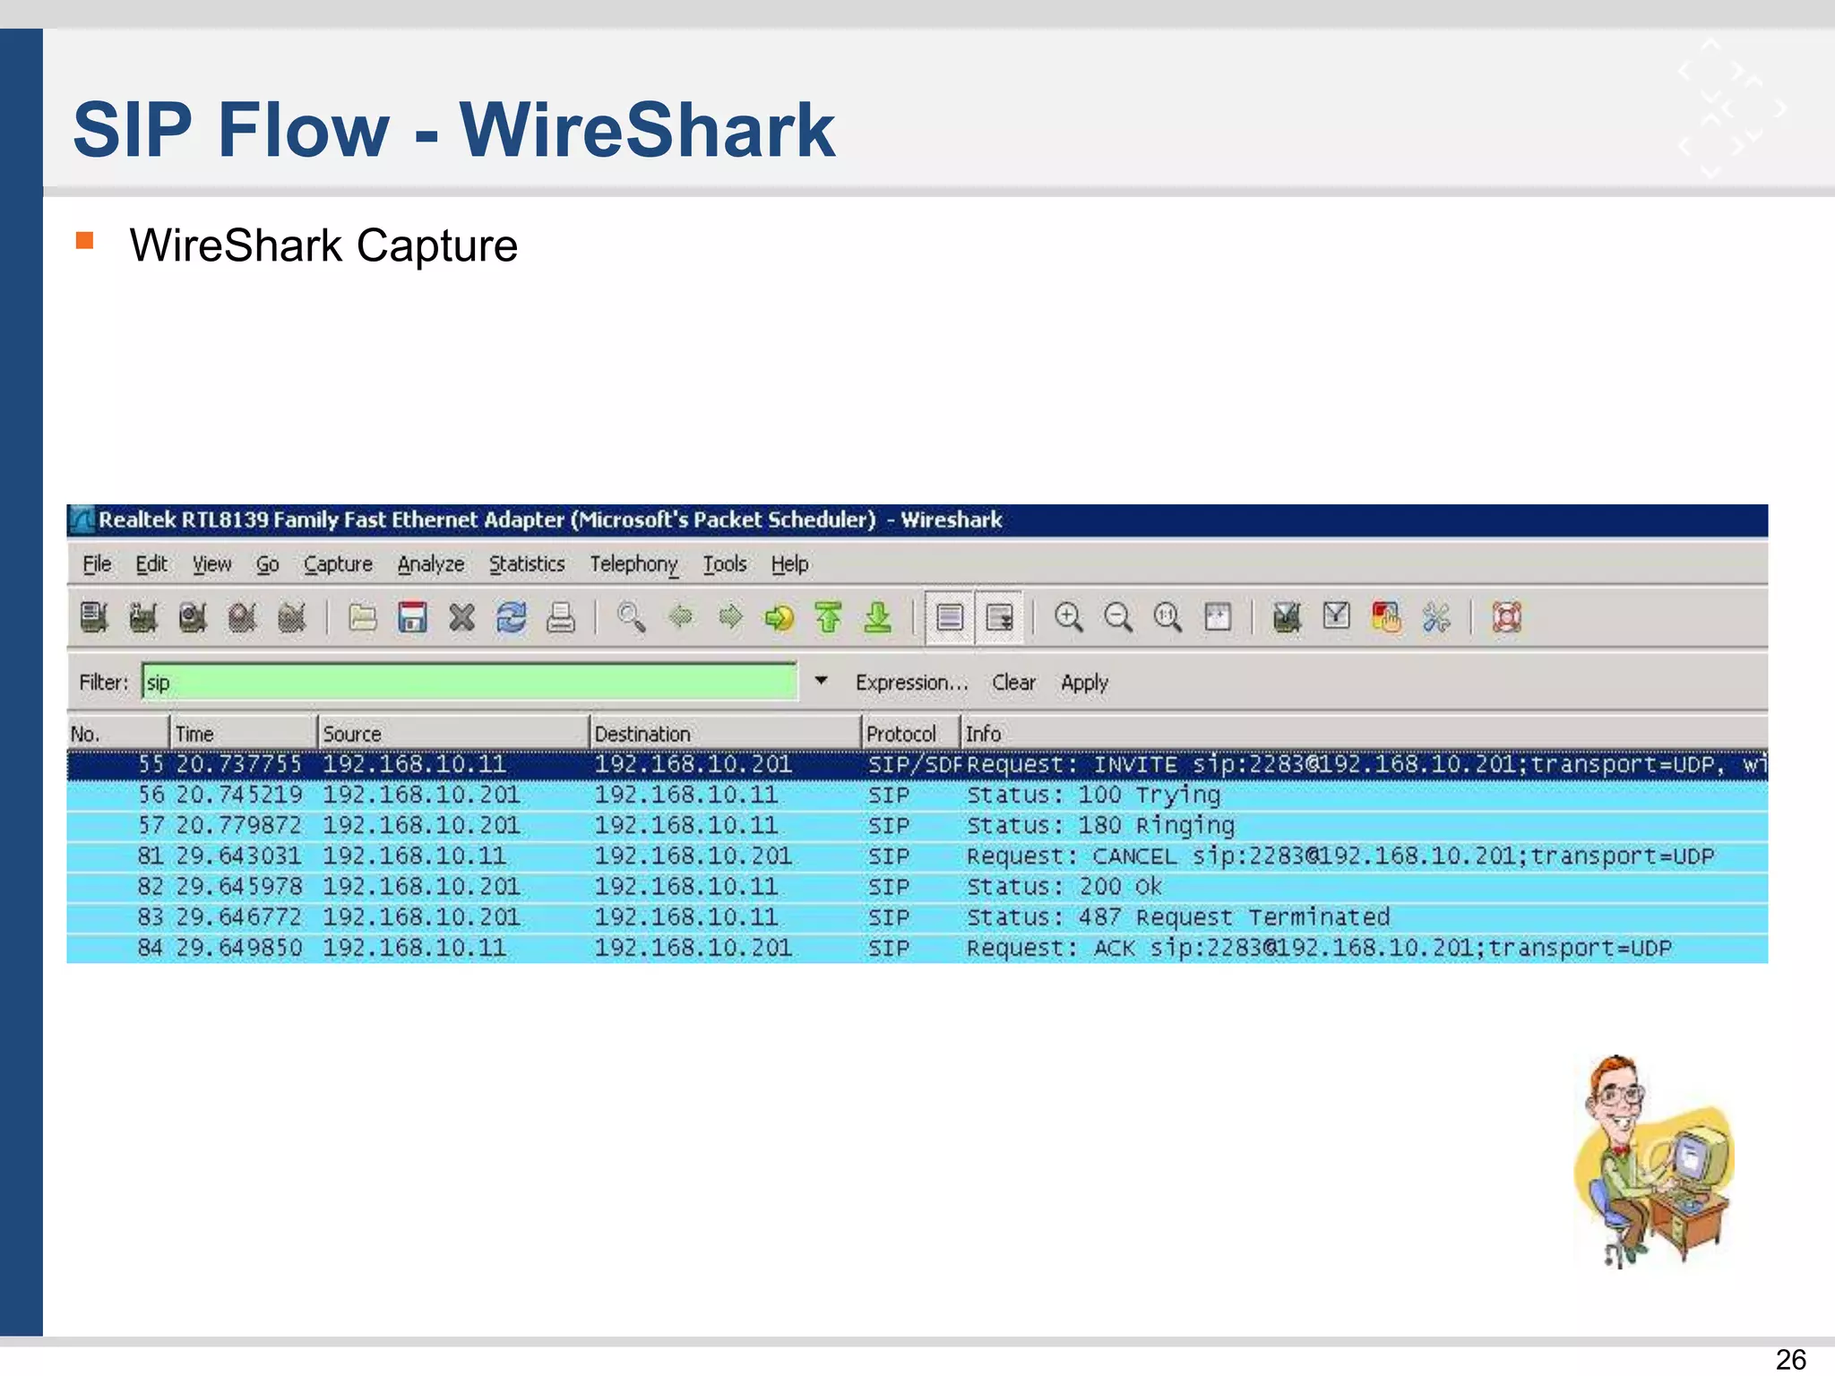Save the capture file with the floppy icon

[412, 617]
